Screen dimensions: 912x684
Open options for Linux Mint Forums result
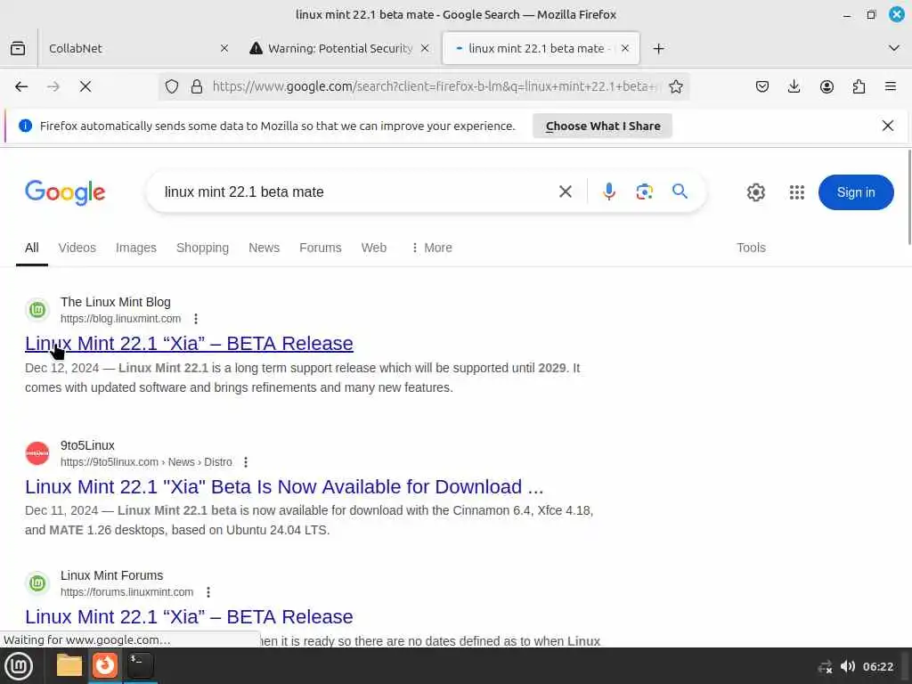(x=208, y=592)
